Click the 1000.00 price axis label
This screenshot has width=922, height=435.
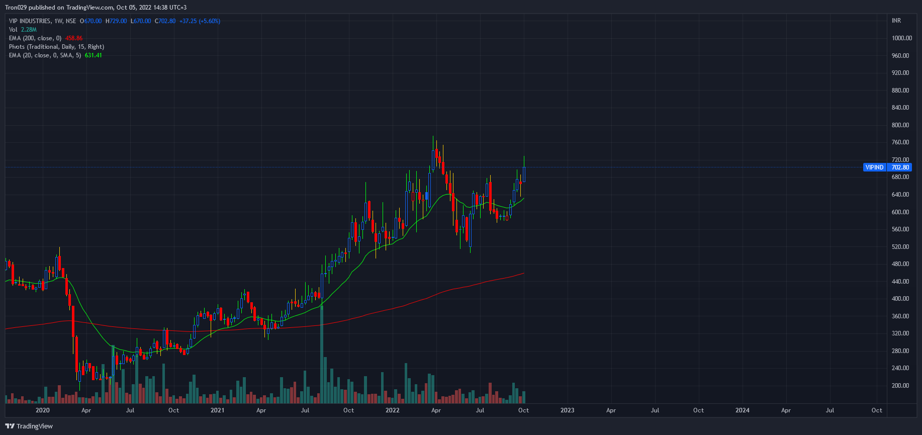click(x=901, y=38)
